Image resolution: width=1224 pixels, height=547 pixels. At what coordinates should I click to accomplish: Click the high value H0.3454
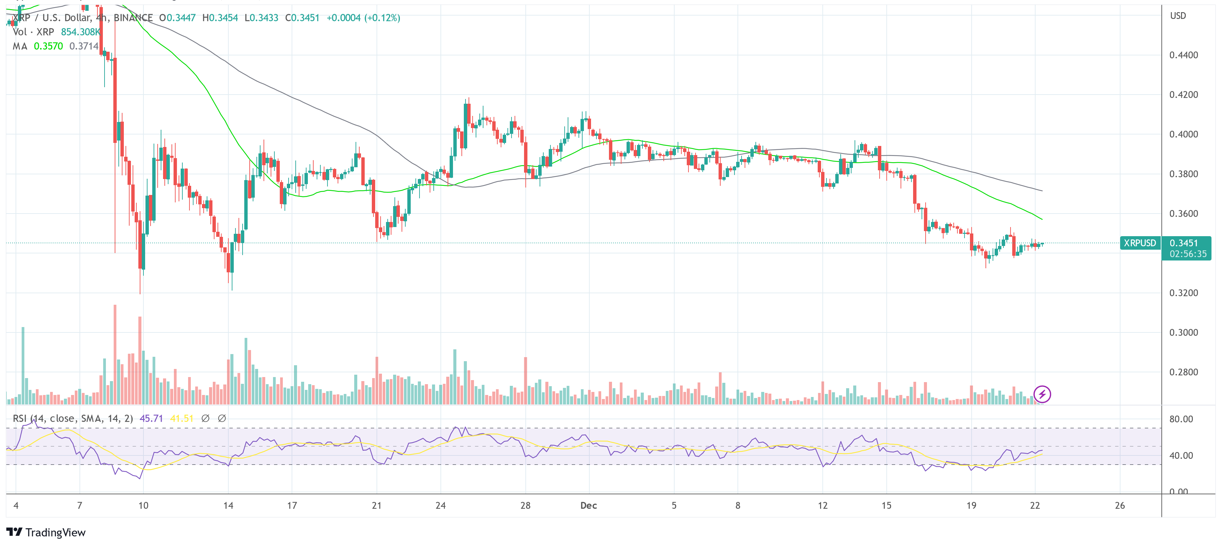[220, 18]
